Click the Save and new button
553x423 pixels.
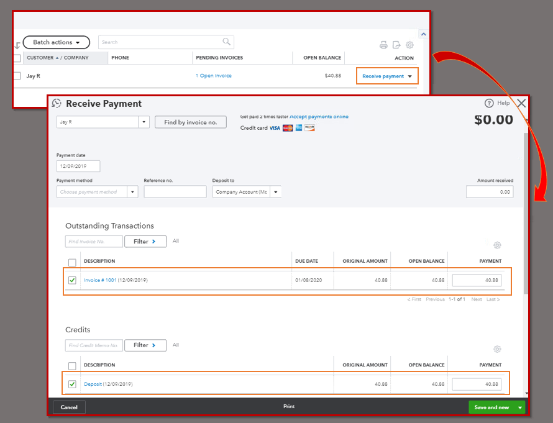pos(491,407)
